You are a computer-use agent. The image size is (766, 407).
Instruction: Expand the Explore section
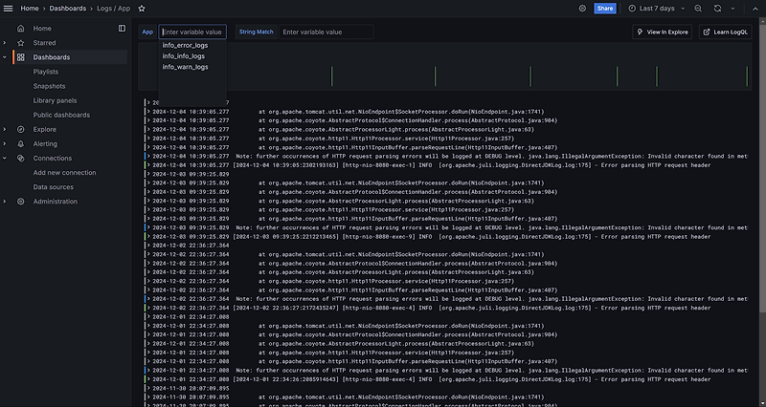(5, 129)
